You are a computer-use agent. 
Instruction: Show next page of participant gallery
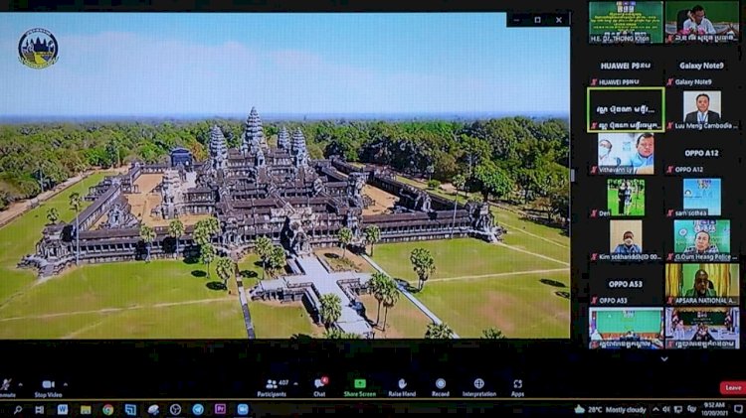click(x=664, y=359)
